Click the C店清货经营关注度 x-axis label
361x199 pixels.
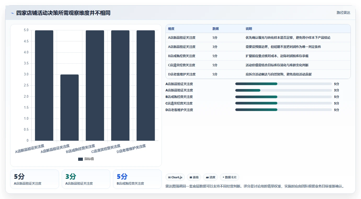coord(106,149)
